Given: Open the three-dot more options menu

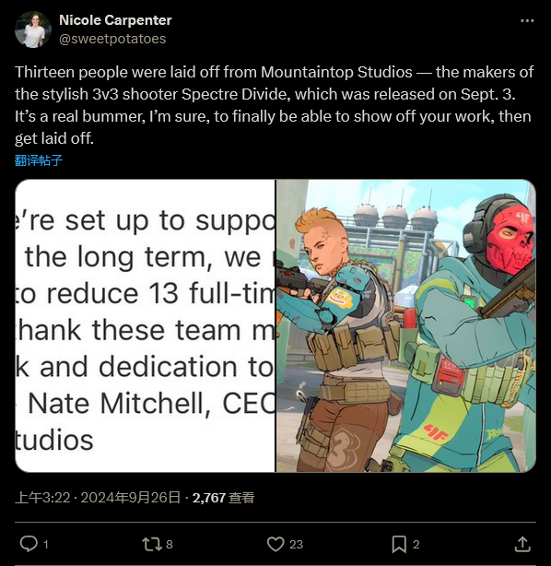Looking at the screenshot, I should [527, 21].
